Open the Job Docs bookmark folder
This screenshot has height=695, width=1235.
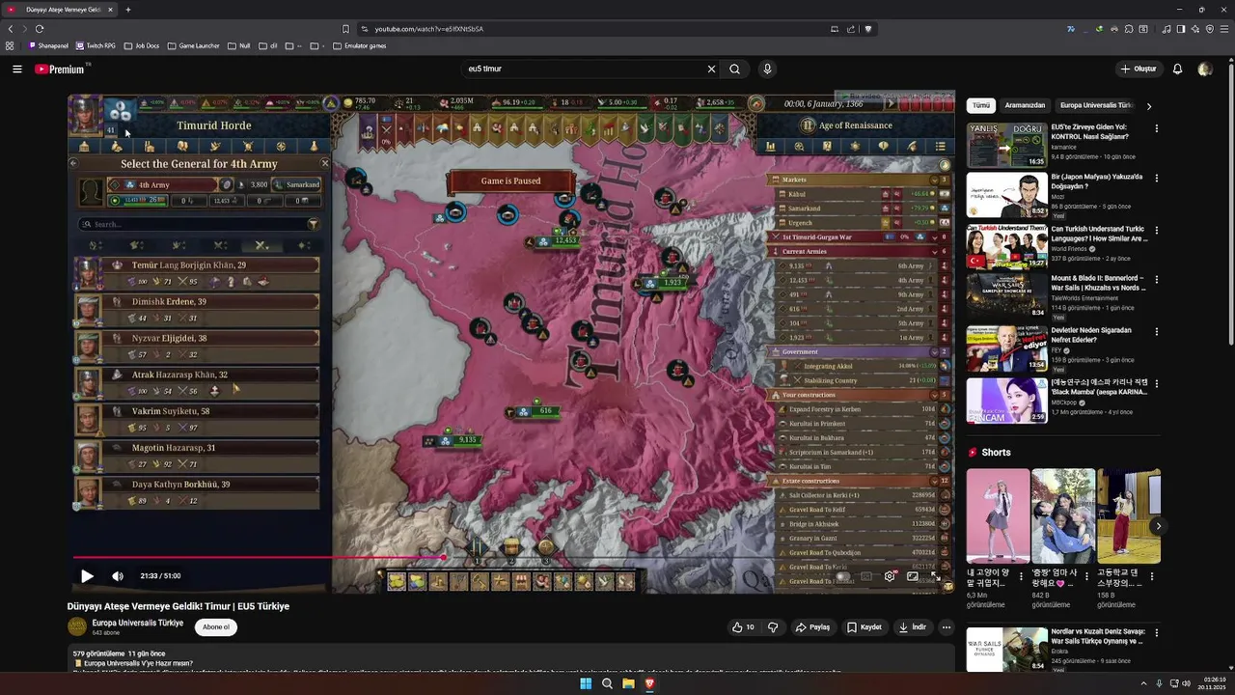(x=142, y=45)
